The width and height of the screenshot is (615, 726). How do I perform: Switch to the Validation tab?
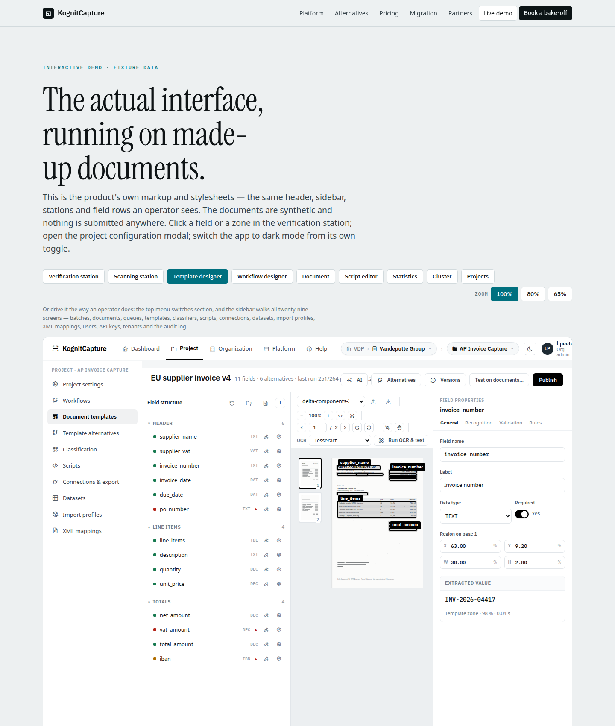click(511, 423)
